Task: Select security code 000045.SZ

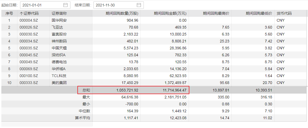Action: tap(29, 55)
